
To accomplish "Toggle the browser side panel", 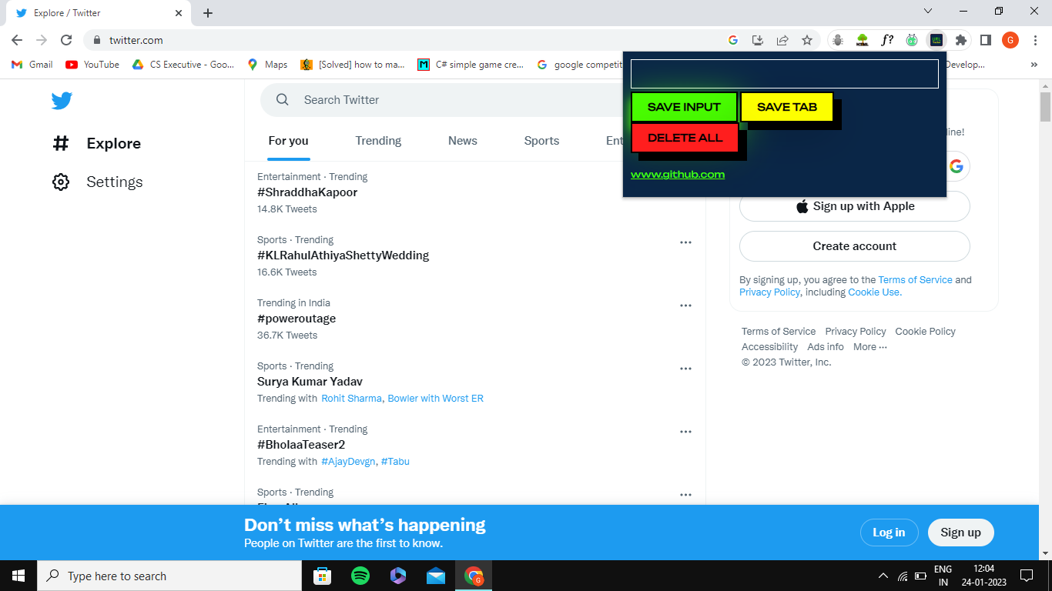I will (986, 40).
